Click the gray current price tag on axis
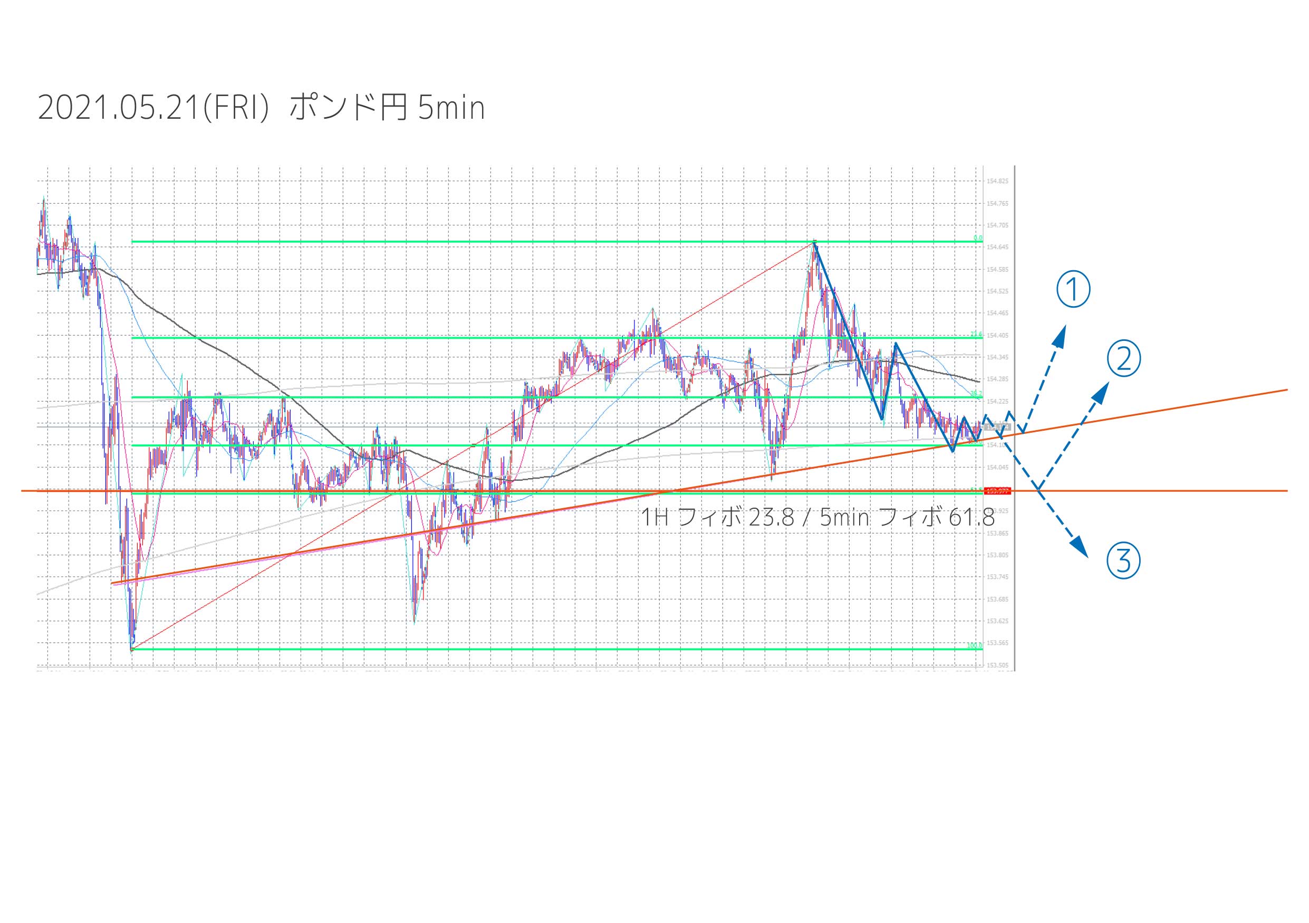1309x923 pixels. (998, 427)
